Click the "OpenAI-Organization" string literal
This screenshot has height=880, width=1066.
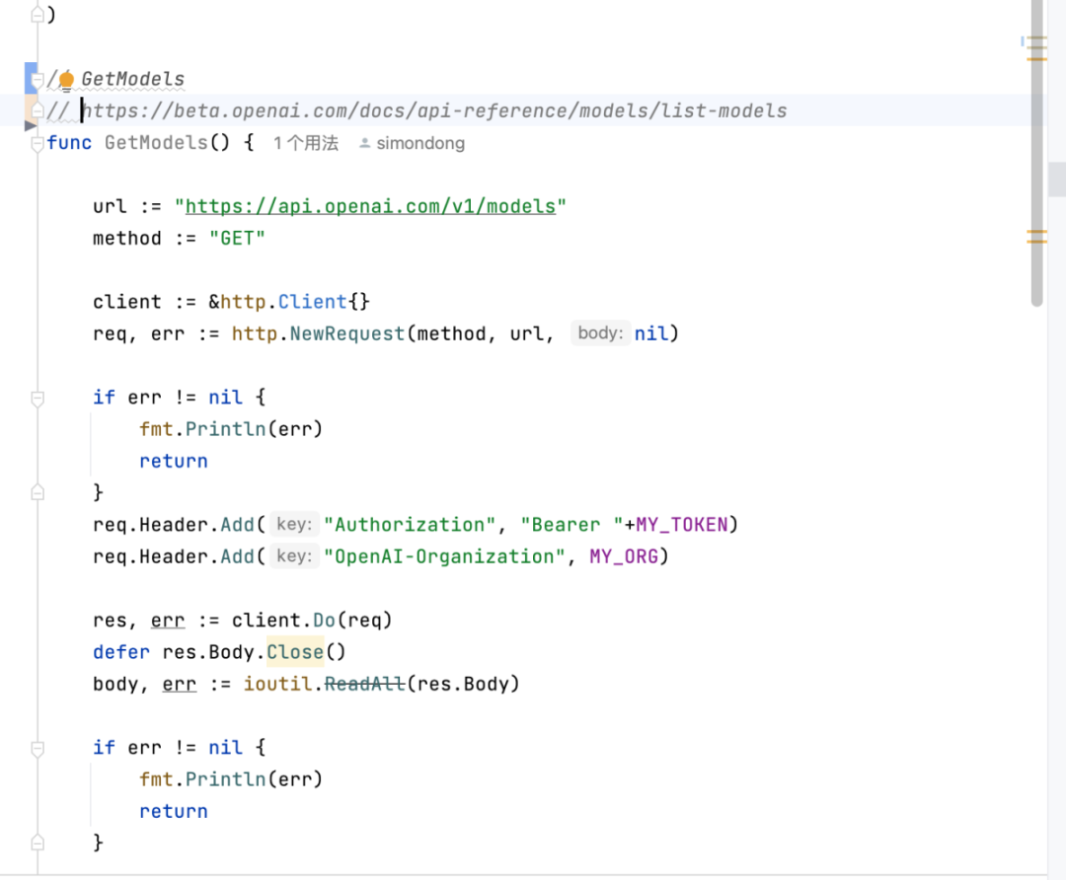point(444,556)
